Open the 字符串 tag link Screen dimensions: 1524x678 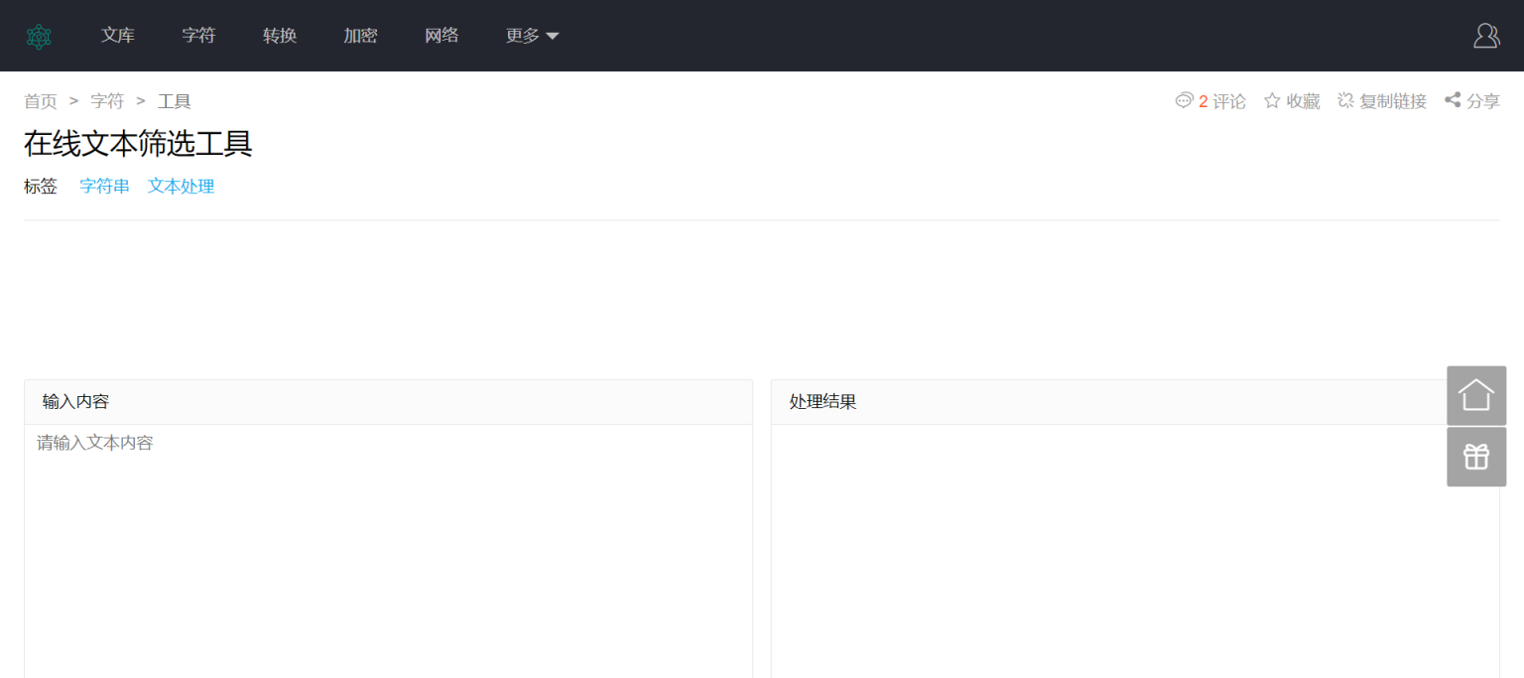[104, 186]
